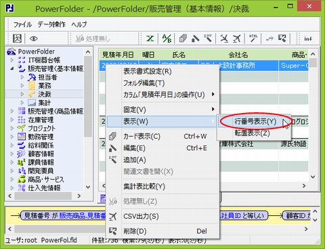325x249 pixels.
Task: Click the 販売商品.見積番 condition link
Action: (83, 216)
